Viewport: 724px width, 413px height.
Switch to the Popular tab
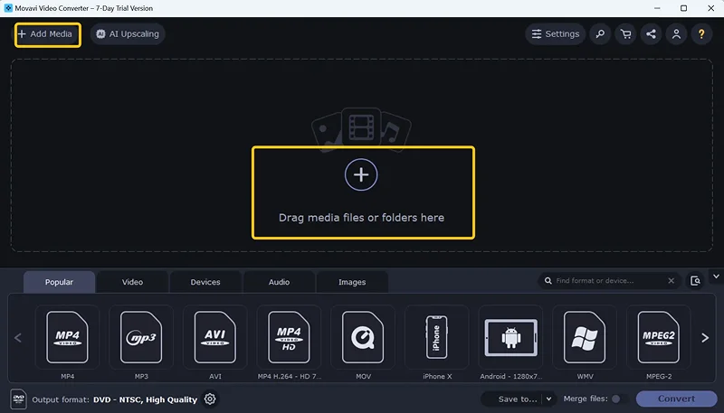point(59,282)
